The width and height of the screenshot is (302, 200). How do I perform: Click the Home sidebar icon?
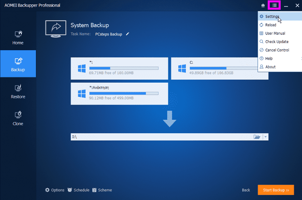18,34
